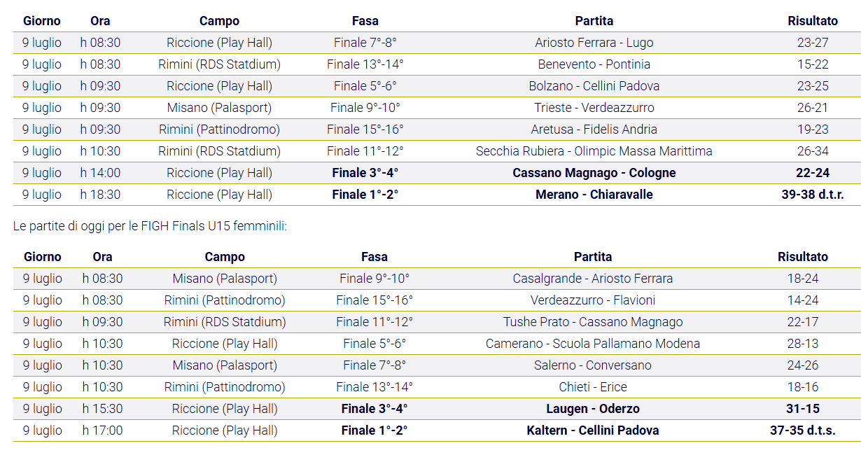
Task: Click the 'Cassano Magnago - Cologne' match
Action: click(594, 173)
